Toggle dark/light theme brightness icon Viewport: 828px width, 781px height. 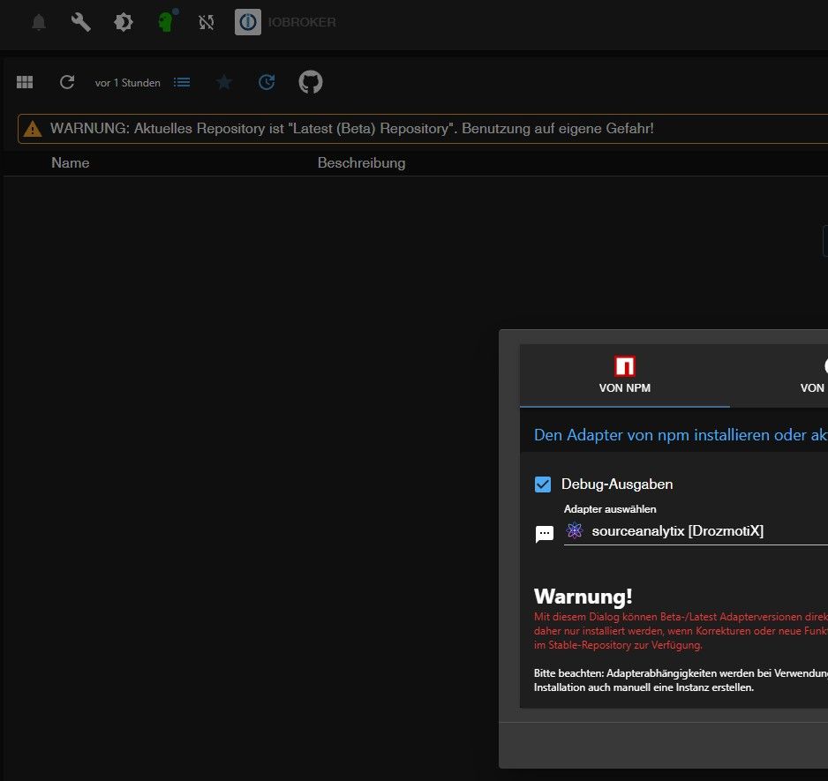123,22
